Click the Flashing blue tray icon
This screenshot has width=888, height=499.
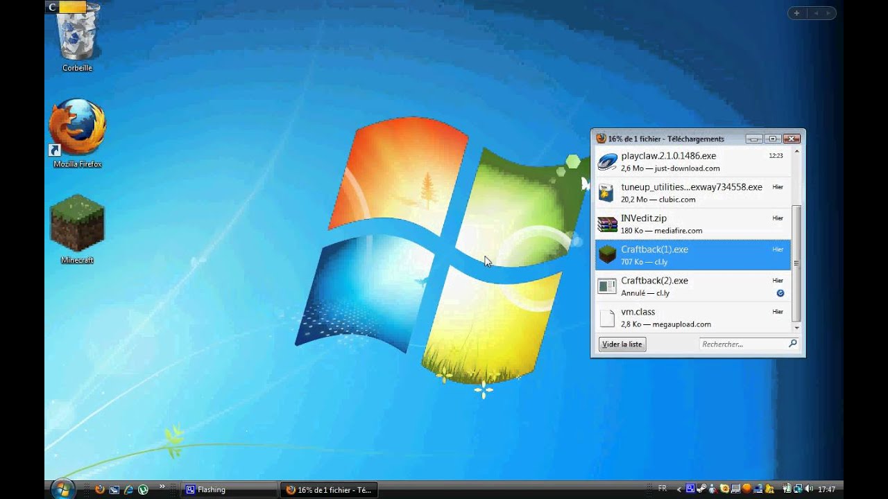point(690,489)
